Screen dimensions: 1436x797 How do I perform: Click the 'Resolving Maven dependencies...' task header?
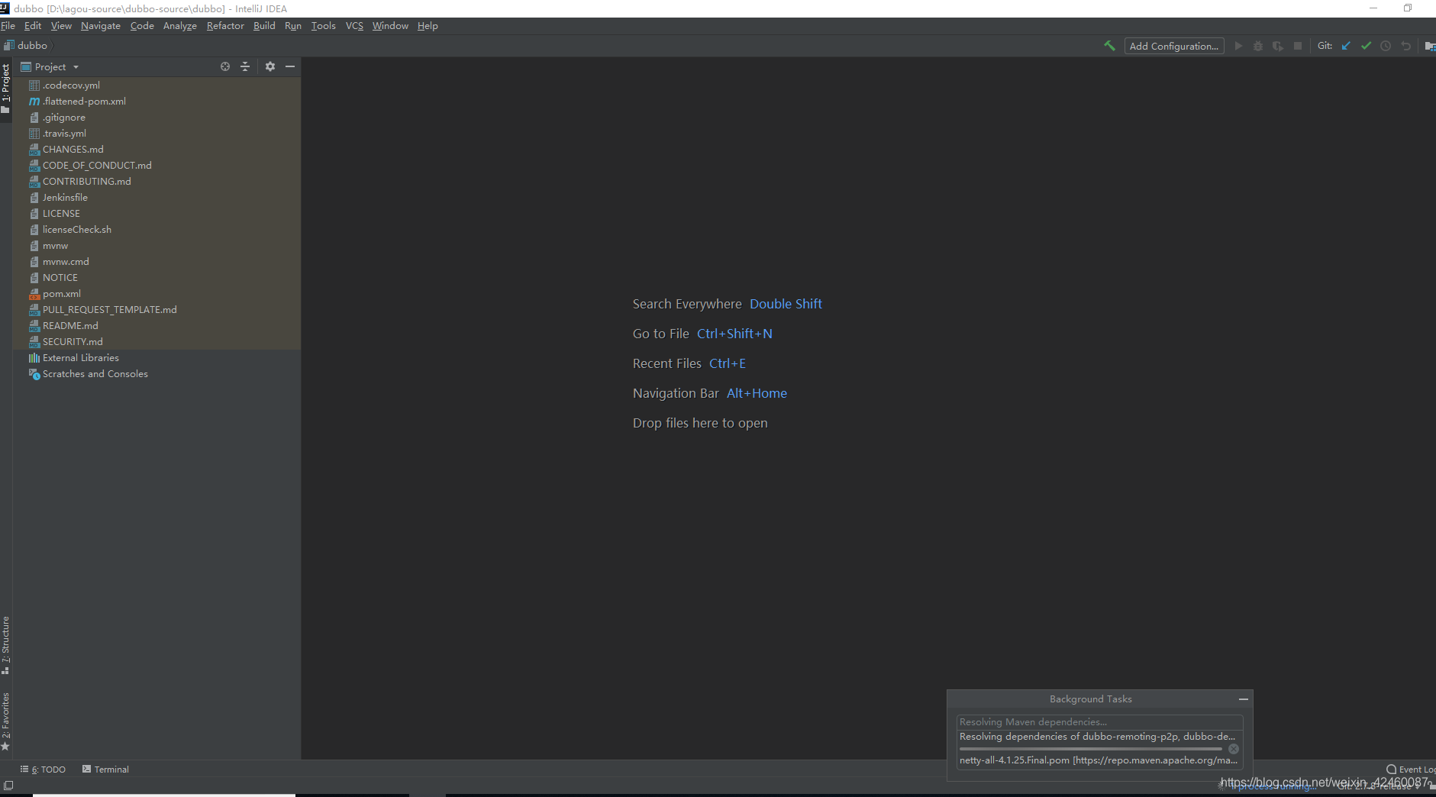point(1033,722)
